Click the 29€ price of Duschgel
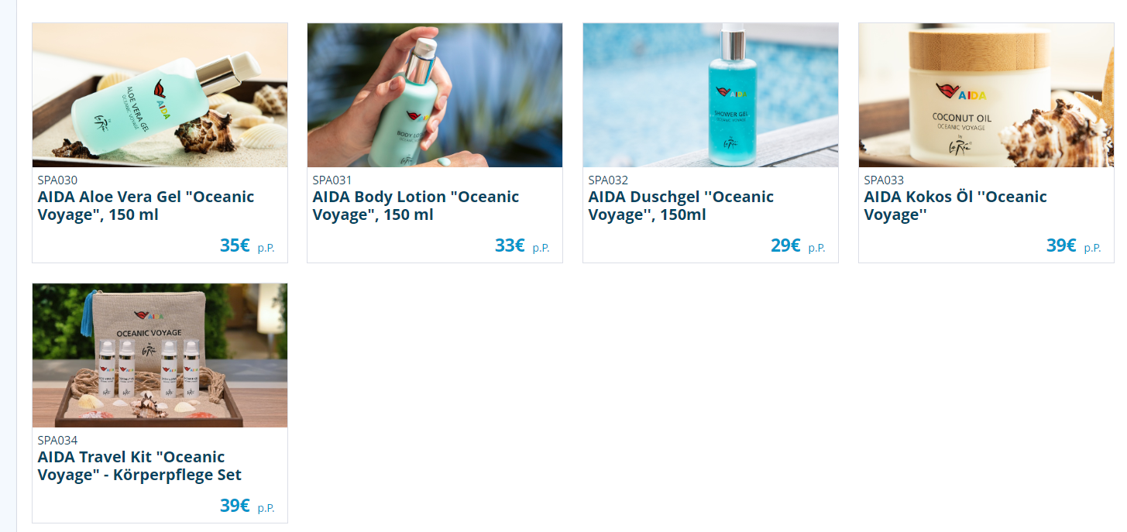The image size is (1127, 532). pos(785,245)
